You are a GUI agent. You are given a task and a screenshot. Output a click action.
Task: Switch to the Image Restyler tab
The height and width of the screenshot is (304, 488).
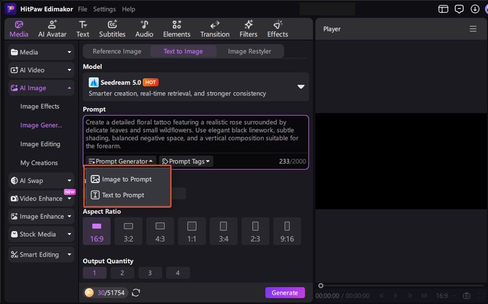[x=249, y=51]
